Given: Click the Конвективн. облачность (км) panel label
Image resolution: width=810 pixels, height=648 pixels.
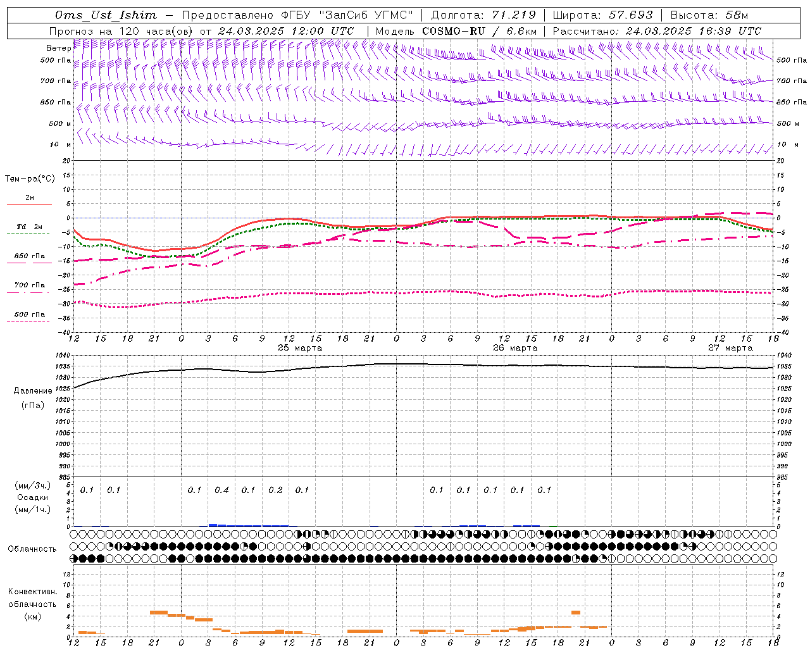Looking at the screenshot, I should click(33, 604).
